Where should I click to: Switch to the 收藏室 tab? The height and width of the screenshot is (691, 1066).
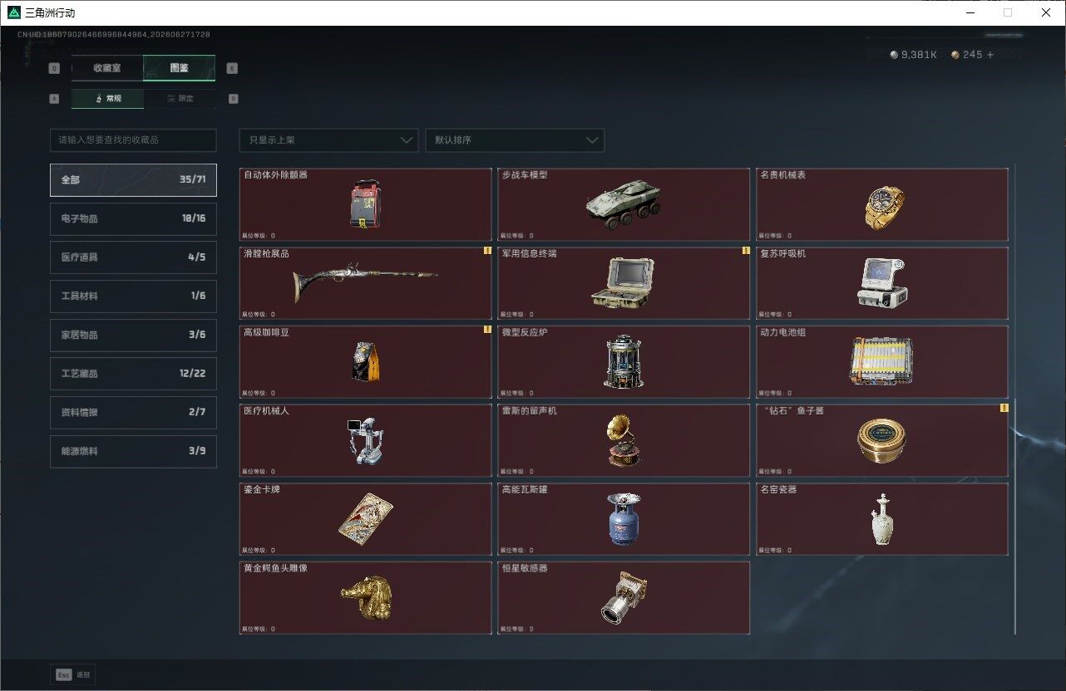(107, 68)
